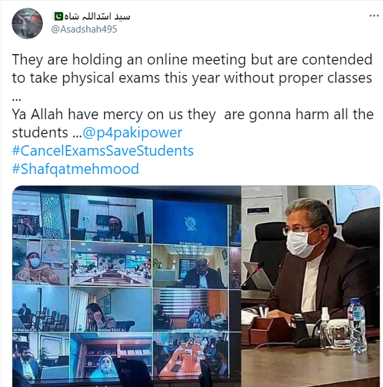383x387 pixels.
Task: Open the tweet's three-dot more options menu
Action: click(374, 16)
